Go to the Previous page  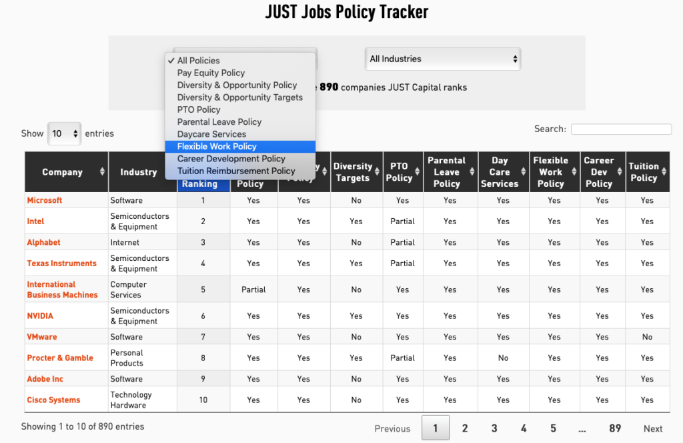(x=392, y=428)
